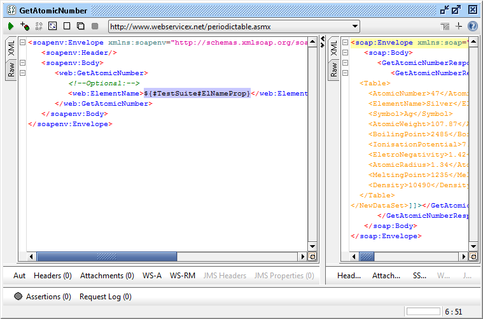Click request scrollbar left arrow
This screenshot has height=319, width=483.
pos(31,257)
